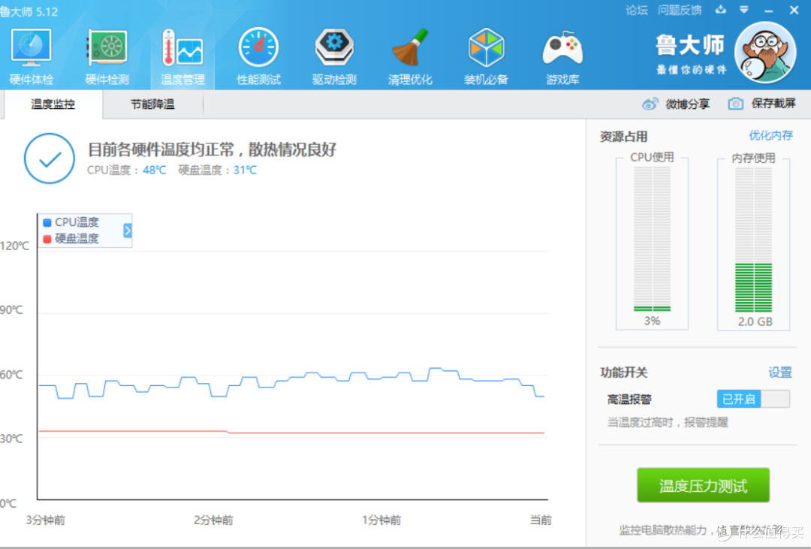Open 问题反馈 feedback link

pos(680,10)
